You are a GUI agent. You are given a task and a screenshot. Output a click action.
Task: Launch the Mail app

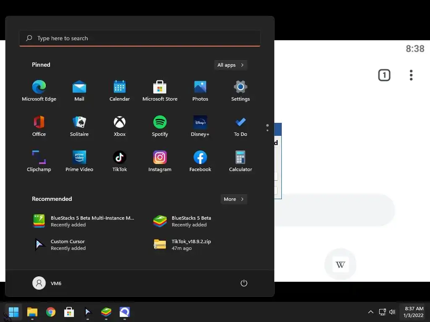[x=79, y=91]
